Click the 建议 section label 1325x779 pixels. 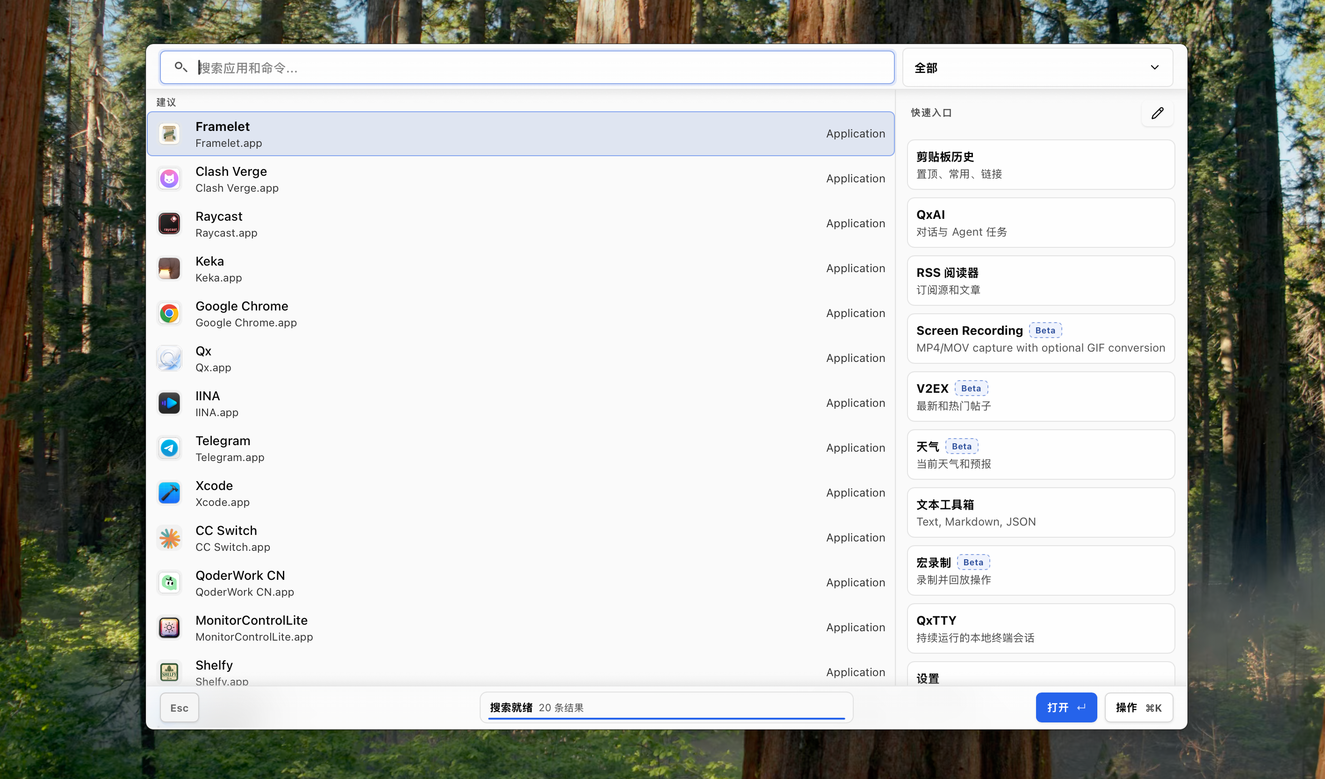166,102
